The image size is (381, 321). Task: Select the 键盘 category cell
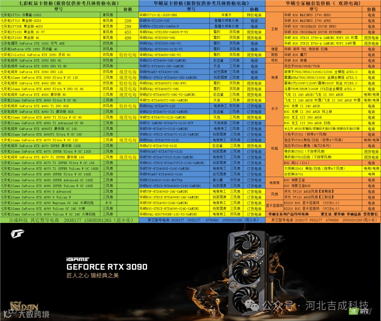pos(274,49)
